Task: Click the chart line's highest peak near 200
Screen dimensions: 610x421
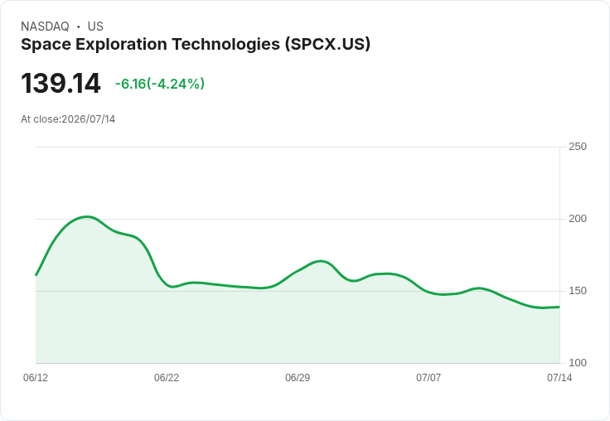Action: [x=87, y=217]
